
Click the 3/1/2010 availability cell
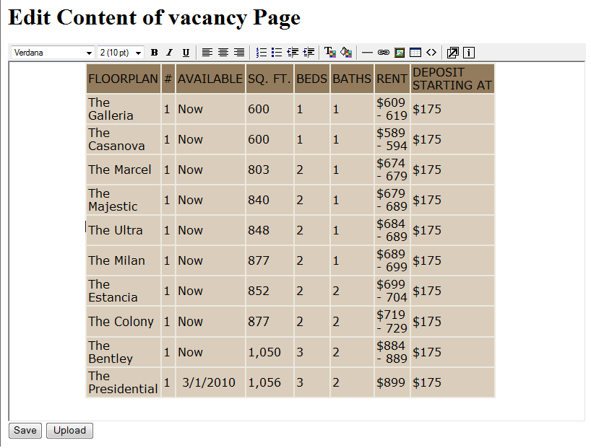click(x=209, y=382)
